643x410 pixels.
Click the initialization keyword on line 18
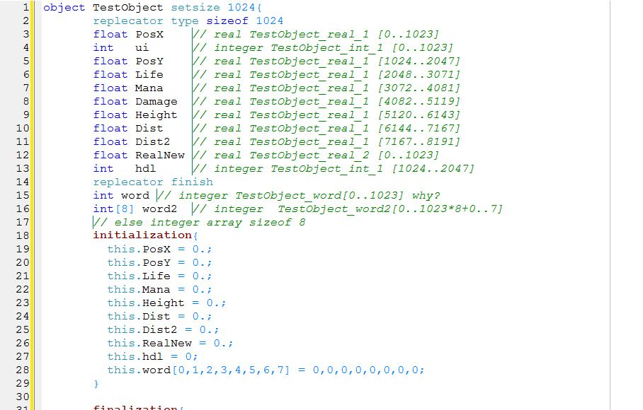pyautogui.click(x=142, y=235)
